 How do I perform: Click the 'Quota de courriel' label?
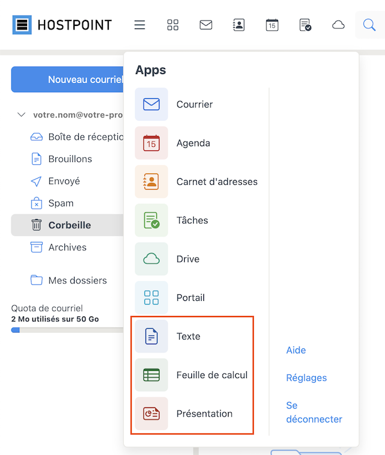[x=47, y=308]
